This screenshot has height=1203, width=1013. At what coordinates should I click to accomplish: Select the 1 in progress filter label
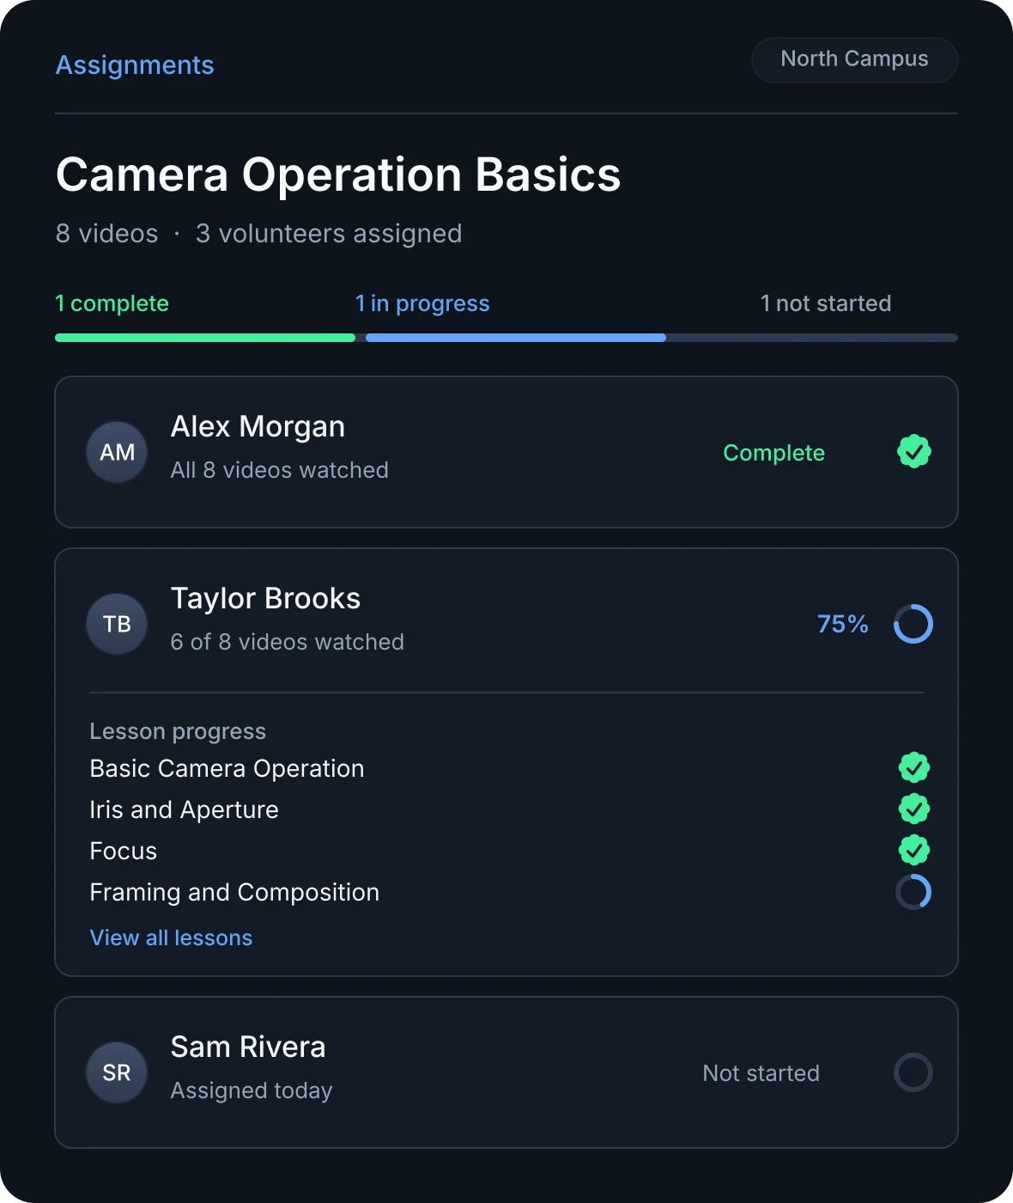click(422, 303)
